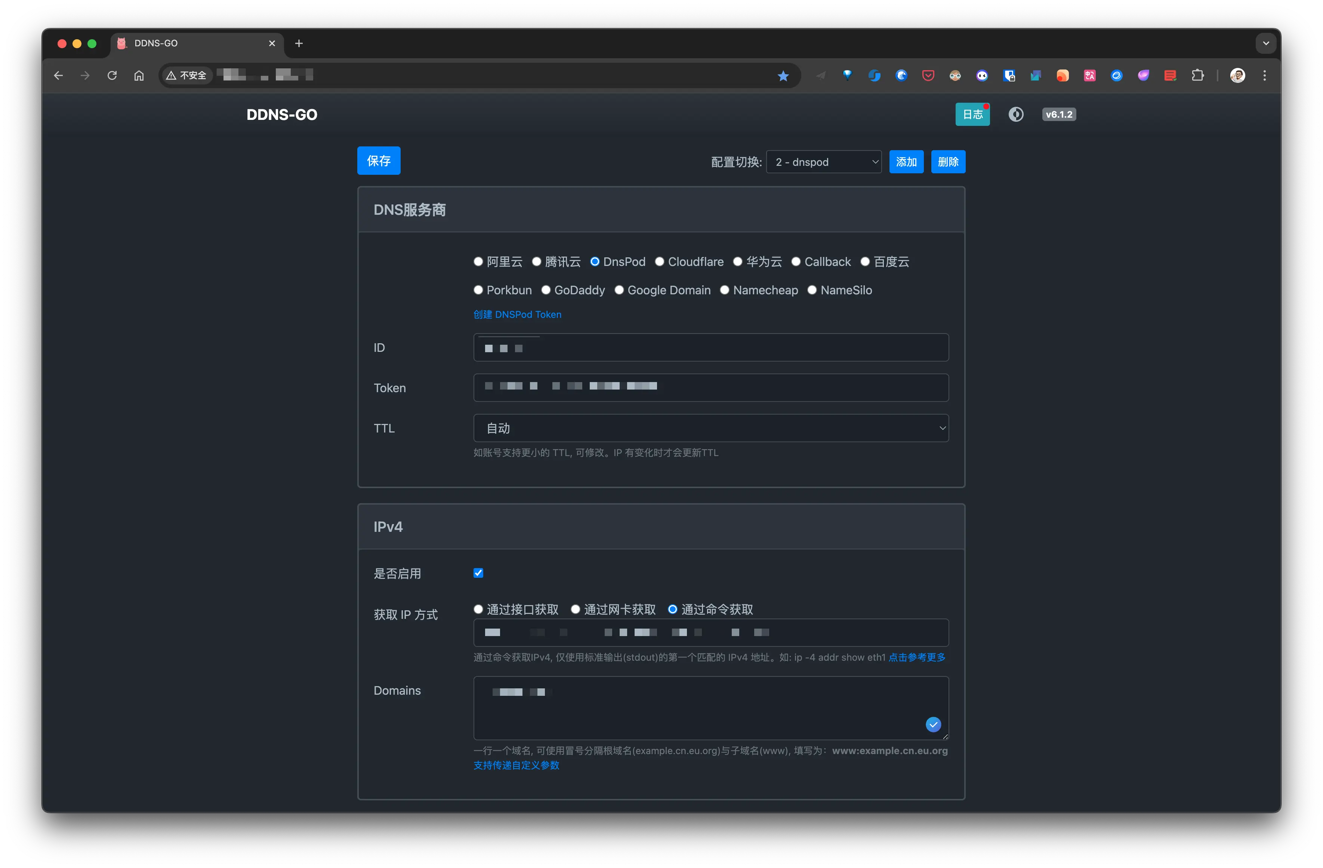Open a new browser tab

[x=299, y=43]
